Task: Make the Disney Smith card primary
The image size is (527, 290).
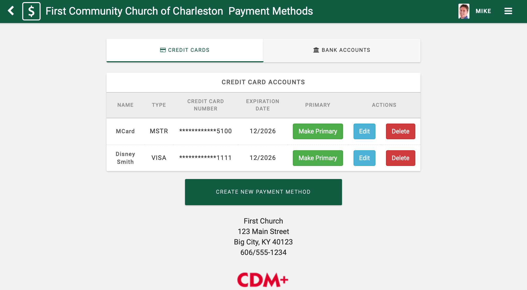Action: click(318, 158)
